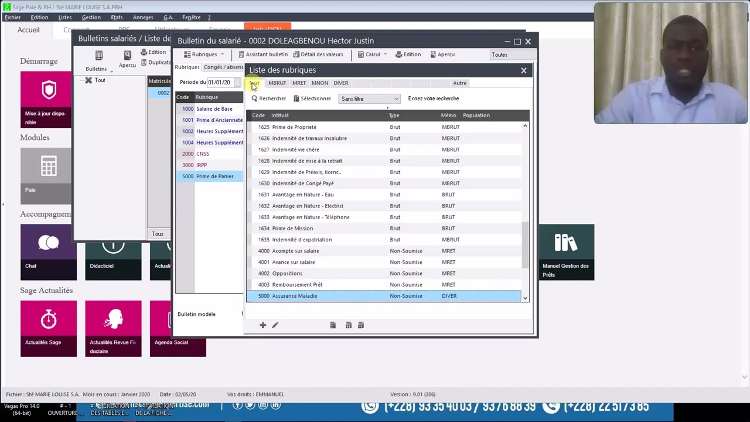Viewport: 750px width, 422px height.
Task: Open Aperçu preview in the bulletin toolbar
Action: 442,55
